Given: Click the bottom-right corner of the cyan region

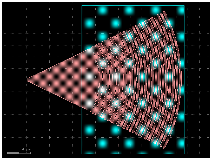Looking at the screenshot, I should tap(184, 154).
